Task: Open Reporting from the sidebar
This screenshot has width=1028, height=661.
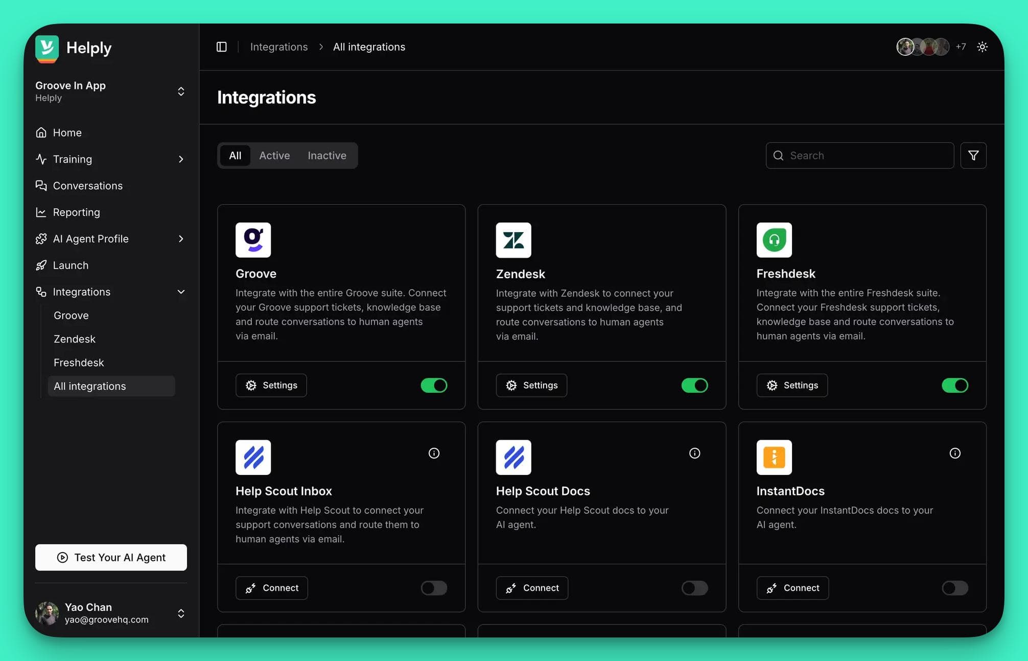Action: click(76, 212)
